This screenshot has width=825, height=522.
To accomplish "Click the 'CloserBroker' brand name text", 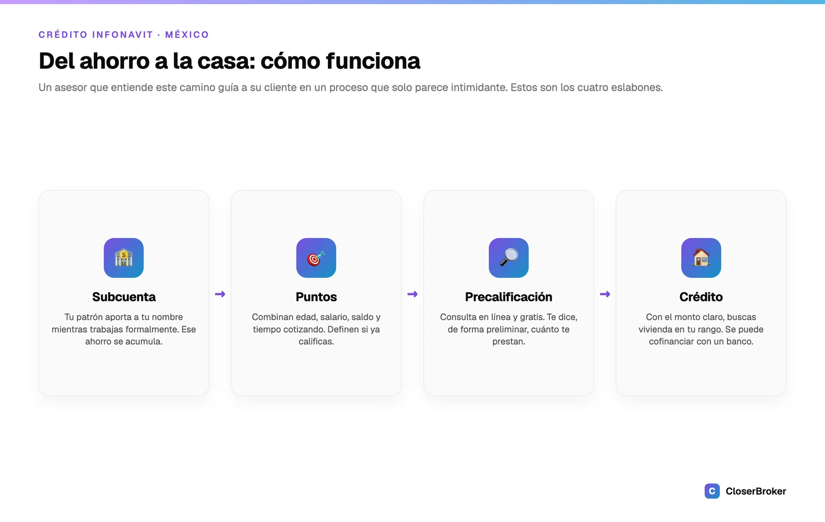I will pos(756,491).
